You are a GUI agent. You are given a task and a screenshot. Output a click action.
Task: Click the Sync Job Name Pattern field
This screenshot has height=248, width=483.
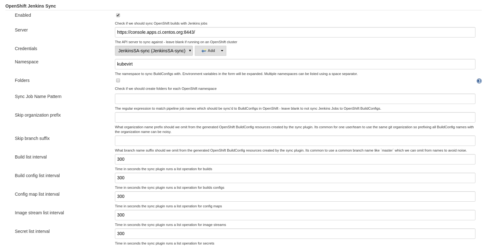pos(295,99)
